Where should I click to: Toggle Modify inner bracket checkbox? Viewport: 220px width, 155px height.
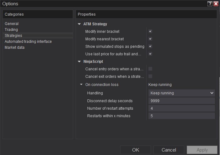[x=150, y=32]
